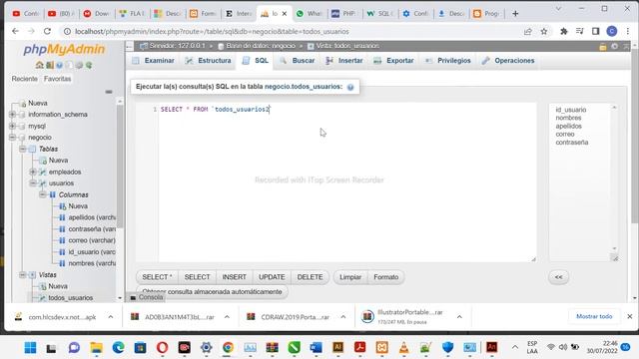Open page settings gear in header

(x=615, y=47)
